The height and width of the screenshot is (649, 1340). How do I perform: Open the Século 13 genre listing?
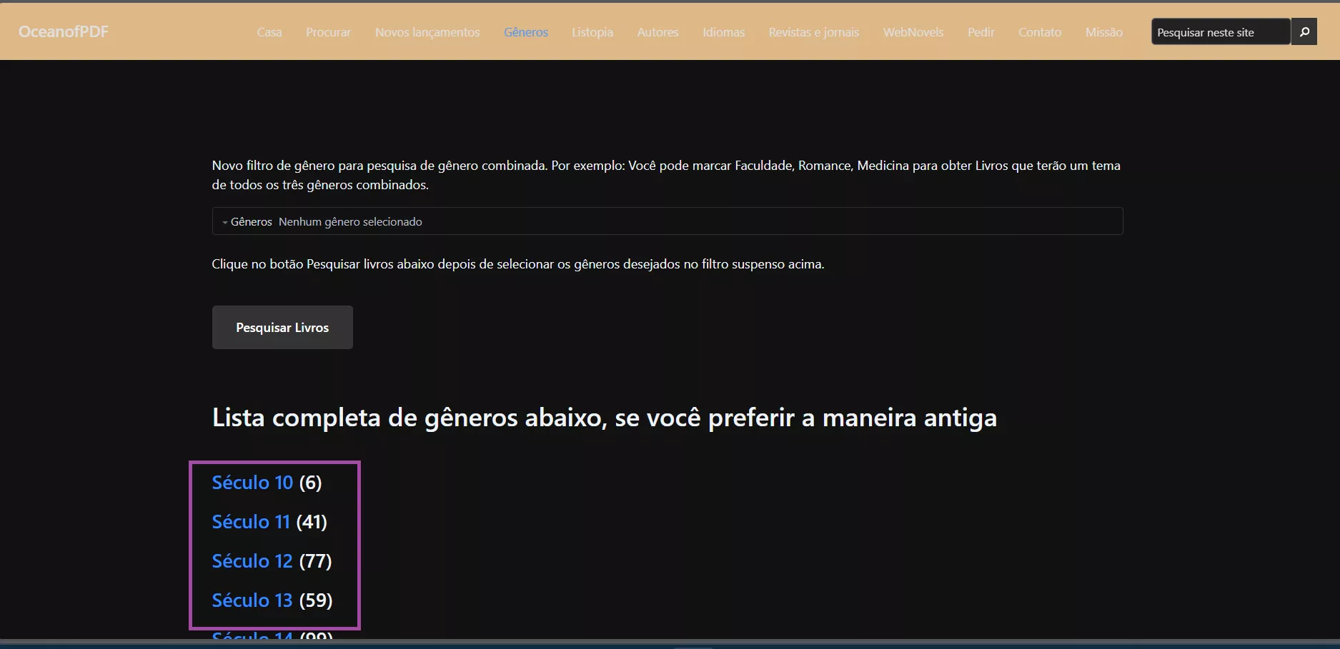(x=252, y=600)
